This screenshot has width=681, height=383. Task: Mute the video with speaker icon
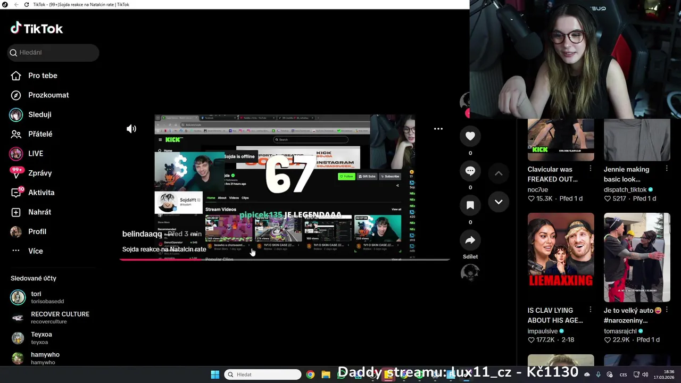131,129
